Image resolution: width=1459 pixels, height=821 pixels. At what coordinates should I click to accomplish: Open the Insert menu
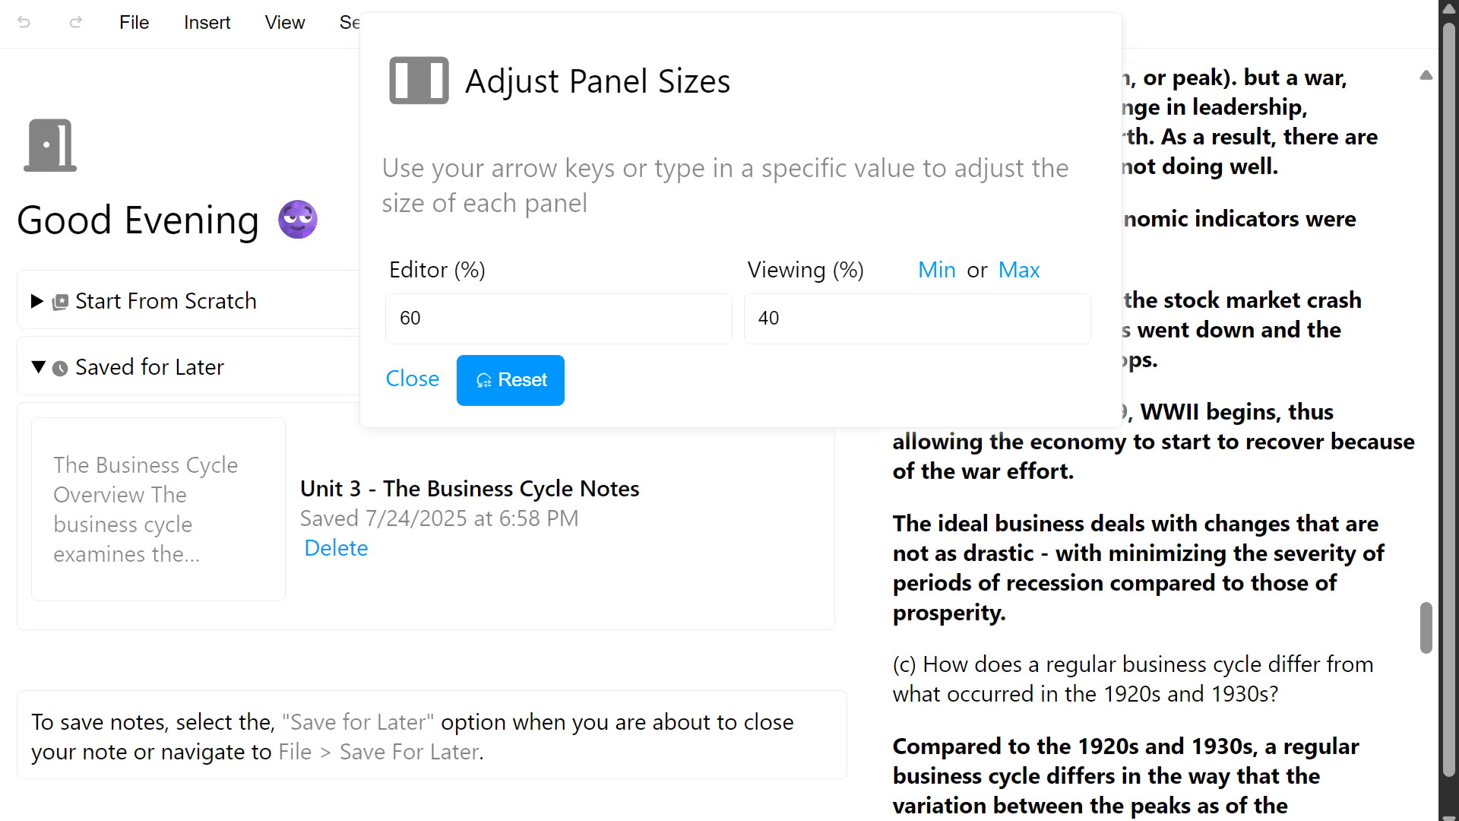(207, 23)
